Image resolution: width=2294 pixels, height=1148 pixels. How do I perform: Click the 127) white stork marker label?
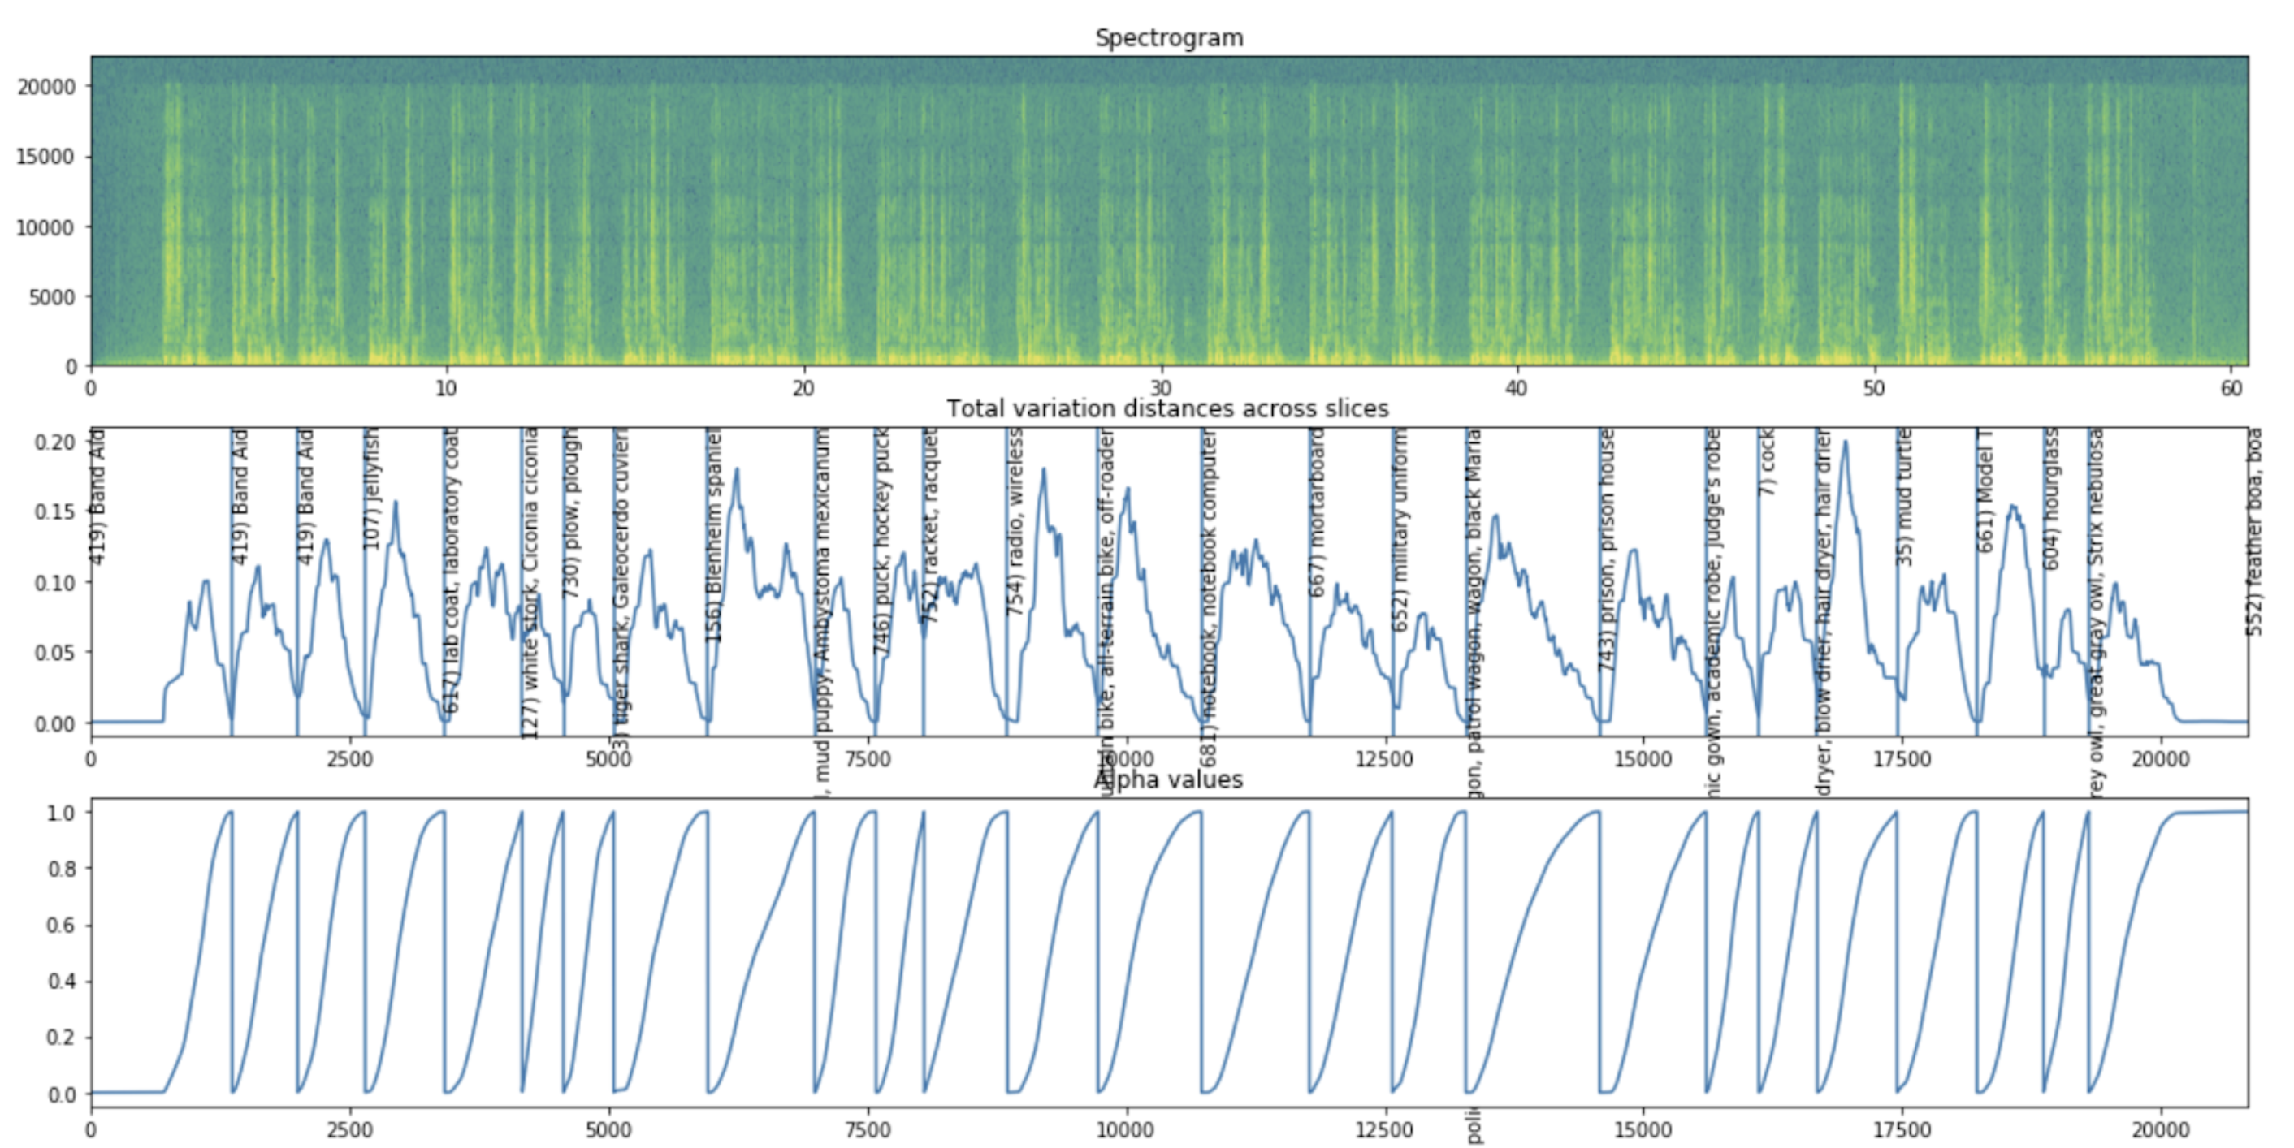[530, 583]
